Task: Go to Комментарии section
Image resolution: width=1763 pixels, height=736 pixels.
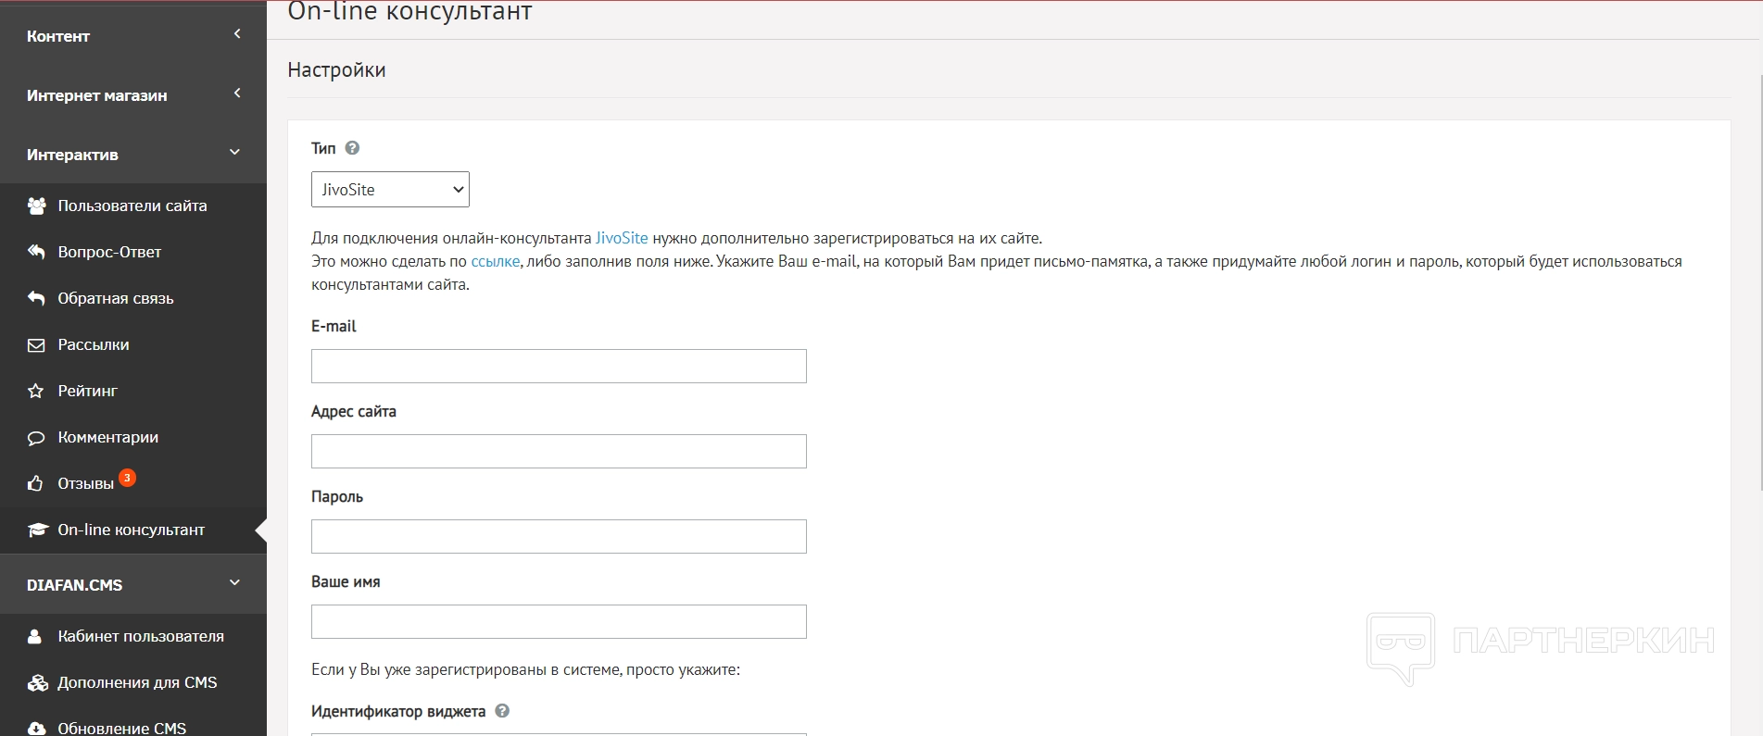Action: click(133, 437)
